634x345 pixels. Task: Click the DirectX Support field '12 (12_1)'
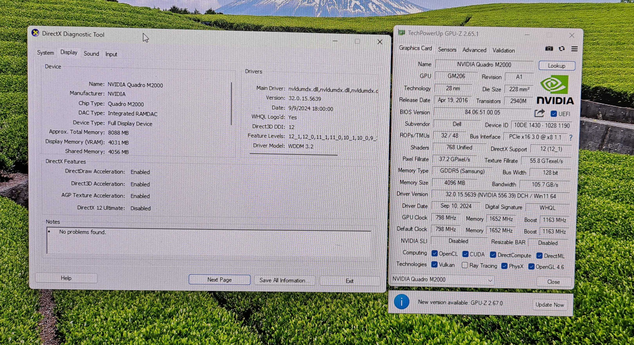click(x=552, y=149)
